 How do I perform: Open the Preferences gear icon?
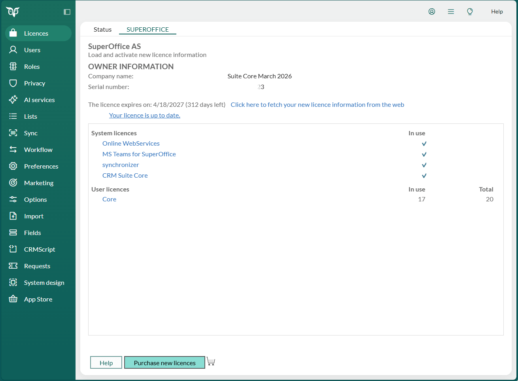coord(13,166)
